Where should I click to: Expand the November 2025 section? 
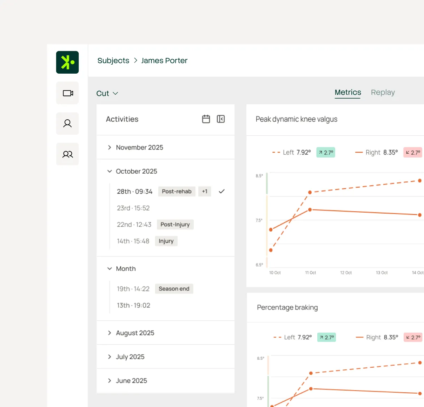(110, 147)
